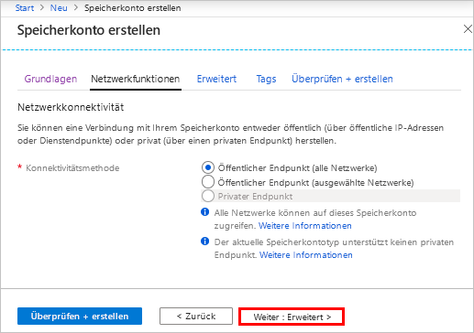Navigate to Neu in breadcrumb

(59, 8)
